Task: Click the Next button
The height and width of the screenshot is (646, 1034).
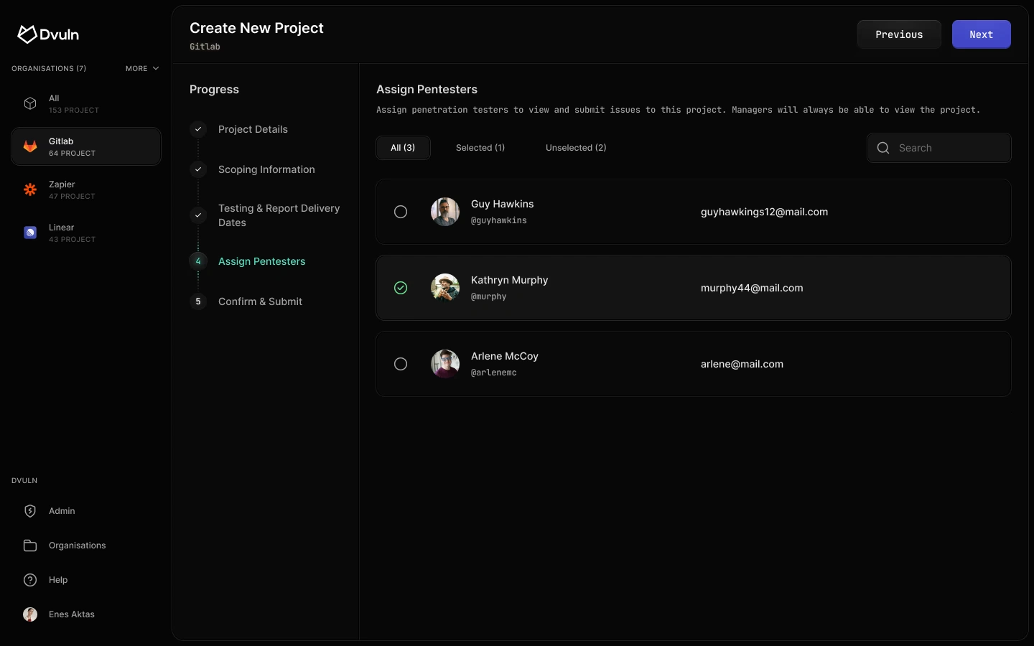Action: click(x=981, y=34)
